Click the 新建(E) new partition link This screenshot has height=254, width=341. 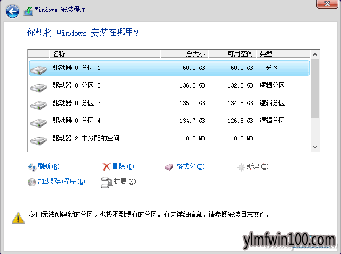tap(258, 166)
